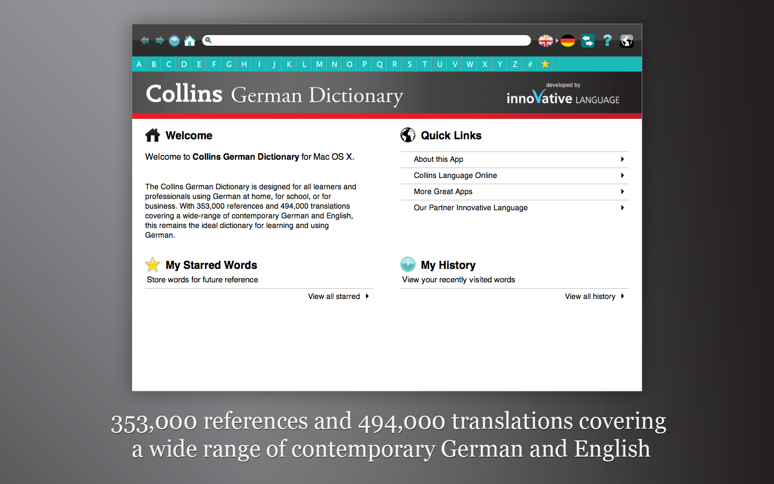Select the English UK flag icon

(x=546, y=40)
